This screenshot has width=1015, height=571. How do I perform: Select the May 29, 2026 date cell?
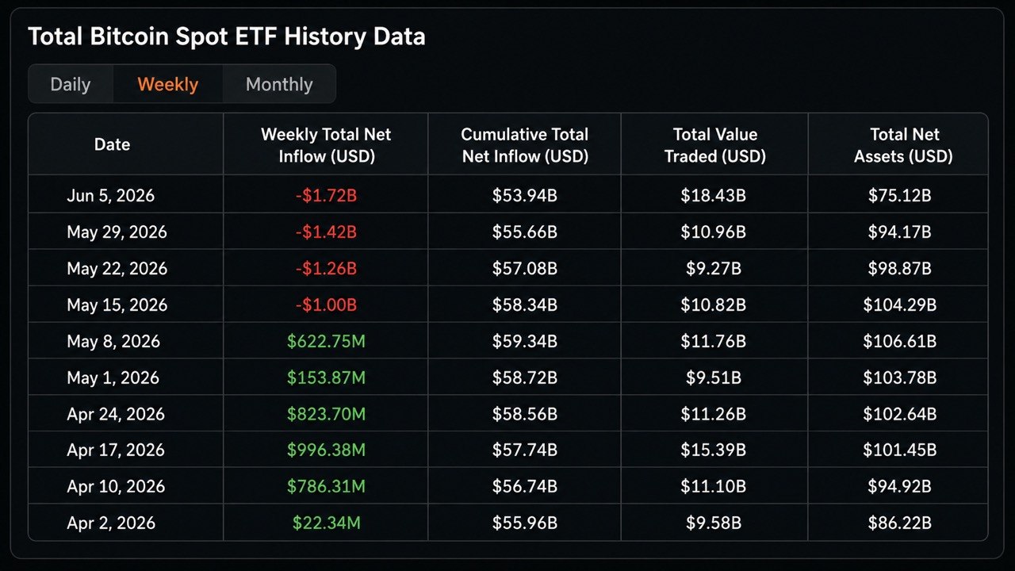point(117,232)
